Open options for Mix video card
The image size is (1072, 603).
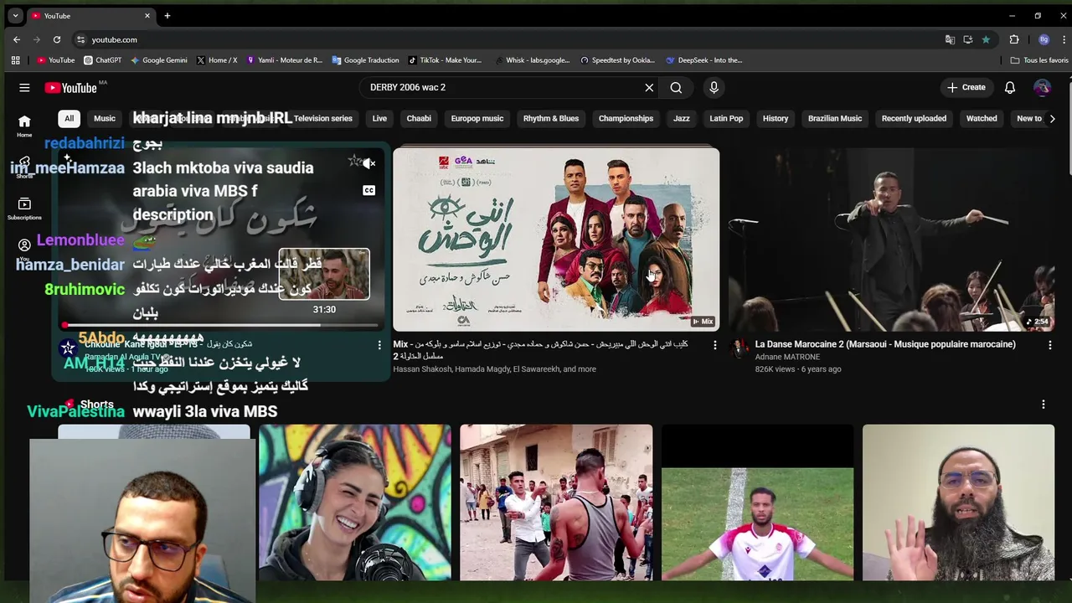tap(714, 345)
